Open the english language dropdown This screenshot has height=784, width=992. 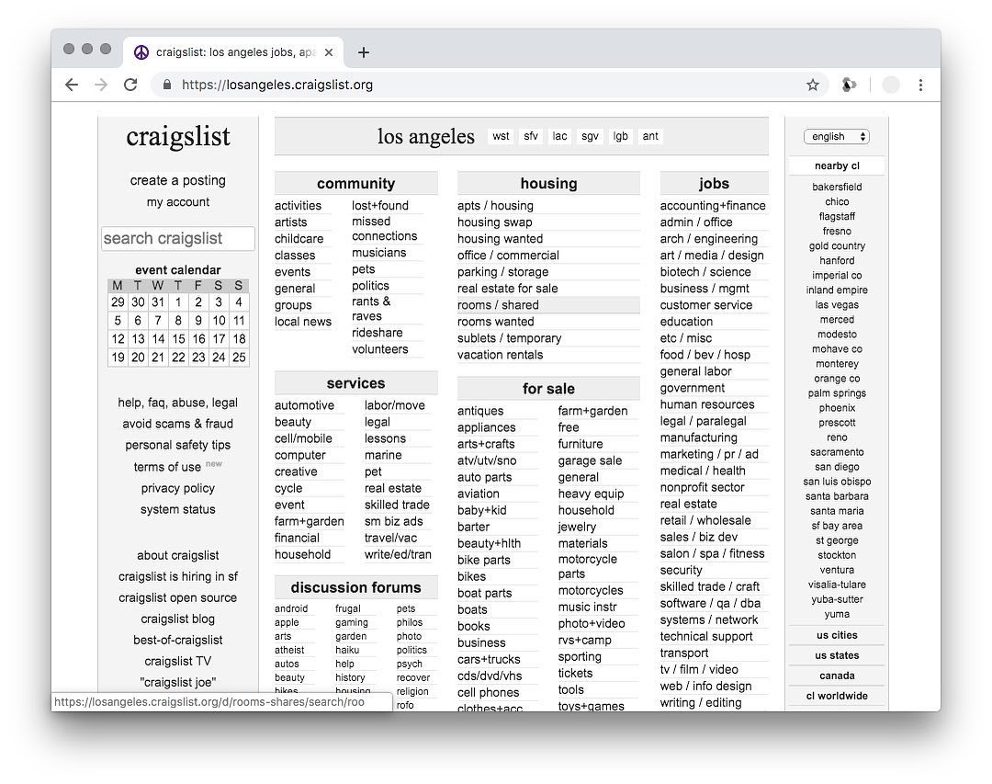tap(837, 136)
